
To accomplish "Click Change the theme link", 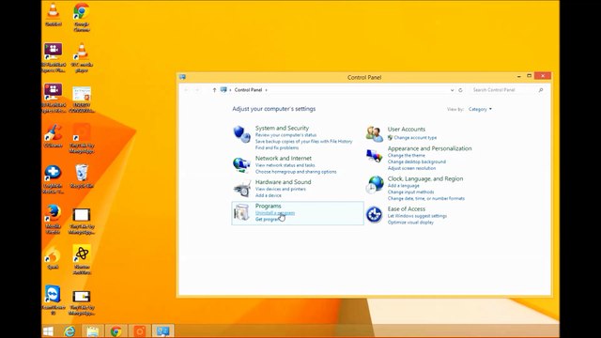I will pos(407,155).
